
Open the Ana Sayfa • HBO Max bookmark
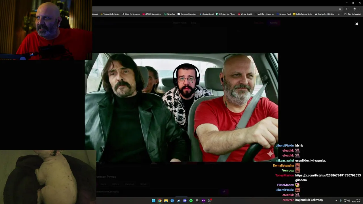[x=325, y=14]
